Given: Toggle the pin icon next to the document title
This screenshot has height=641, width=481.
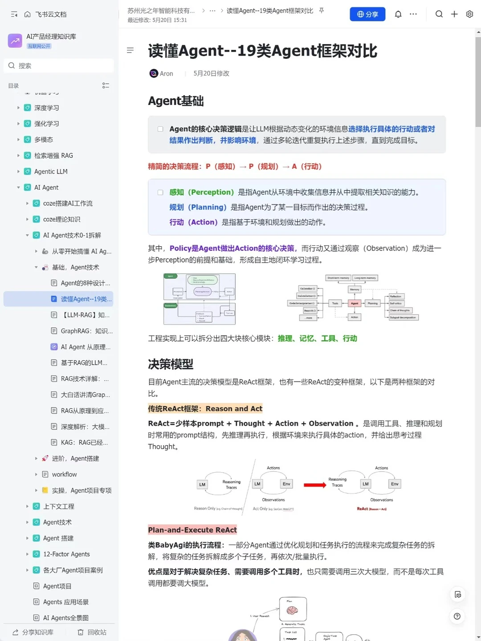Looking at the screenshot, I should (x=321, y=11).
